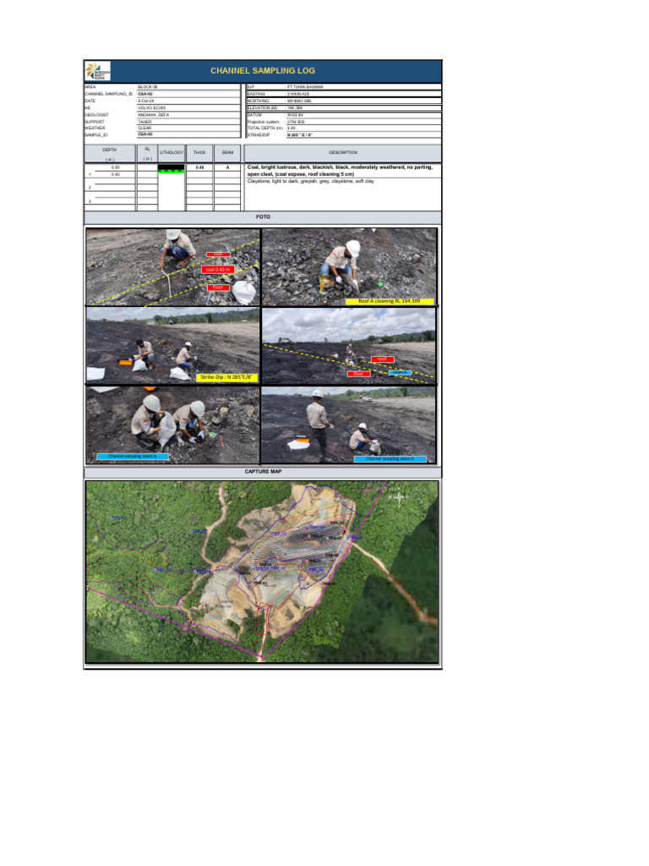649x866 pixels.
Task: Click the CHANNEL SAMPLING LOG title
Action: coord(263,71)
